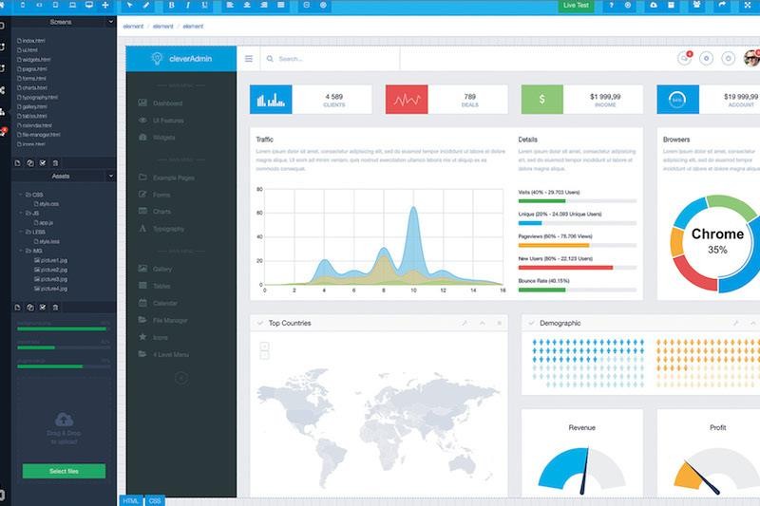Choose the move (four-arrow cross) tool
Image resolution: width=760 pixels, height=506 pixels.
105,5
